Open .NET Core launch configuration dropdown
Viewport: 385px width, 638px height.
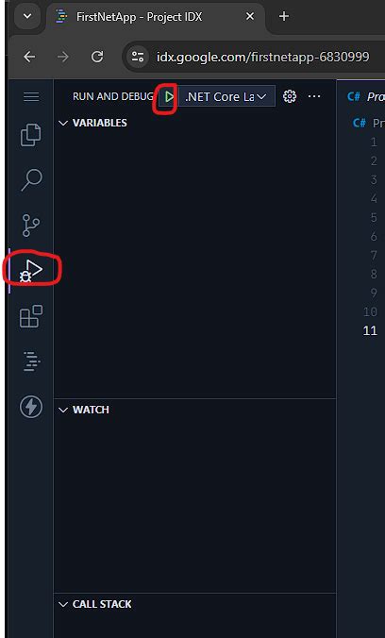[226, 96]
